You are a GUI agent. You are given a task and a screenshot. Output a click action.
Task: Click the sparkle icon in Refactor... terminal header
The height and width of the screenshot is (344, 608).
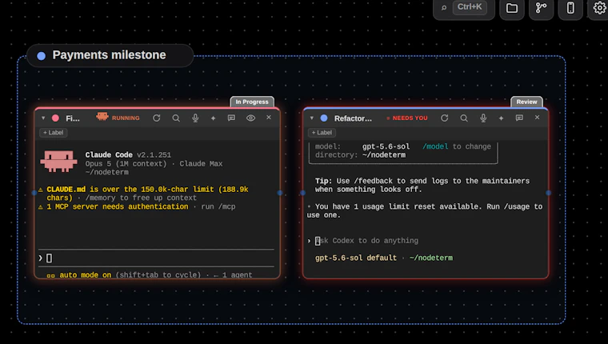(501, 118)
